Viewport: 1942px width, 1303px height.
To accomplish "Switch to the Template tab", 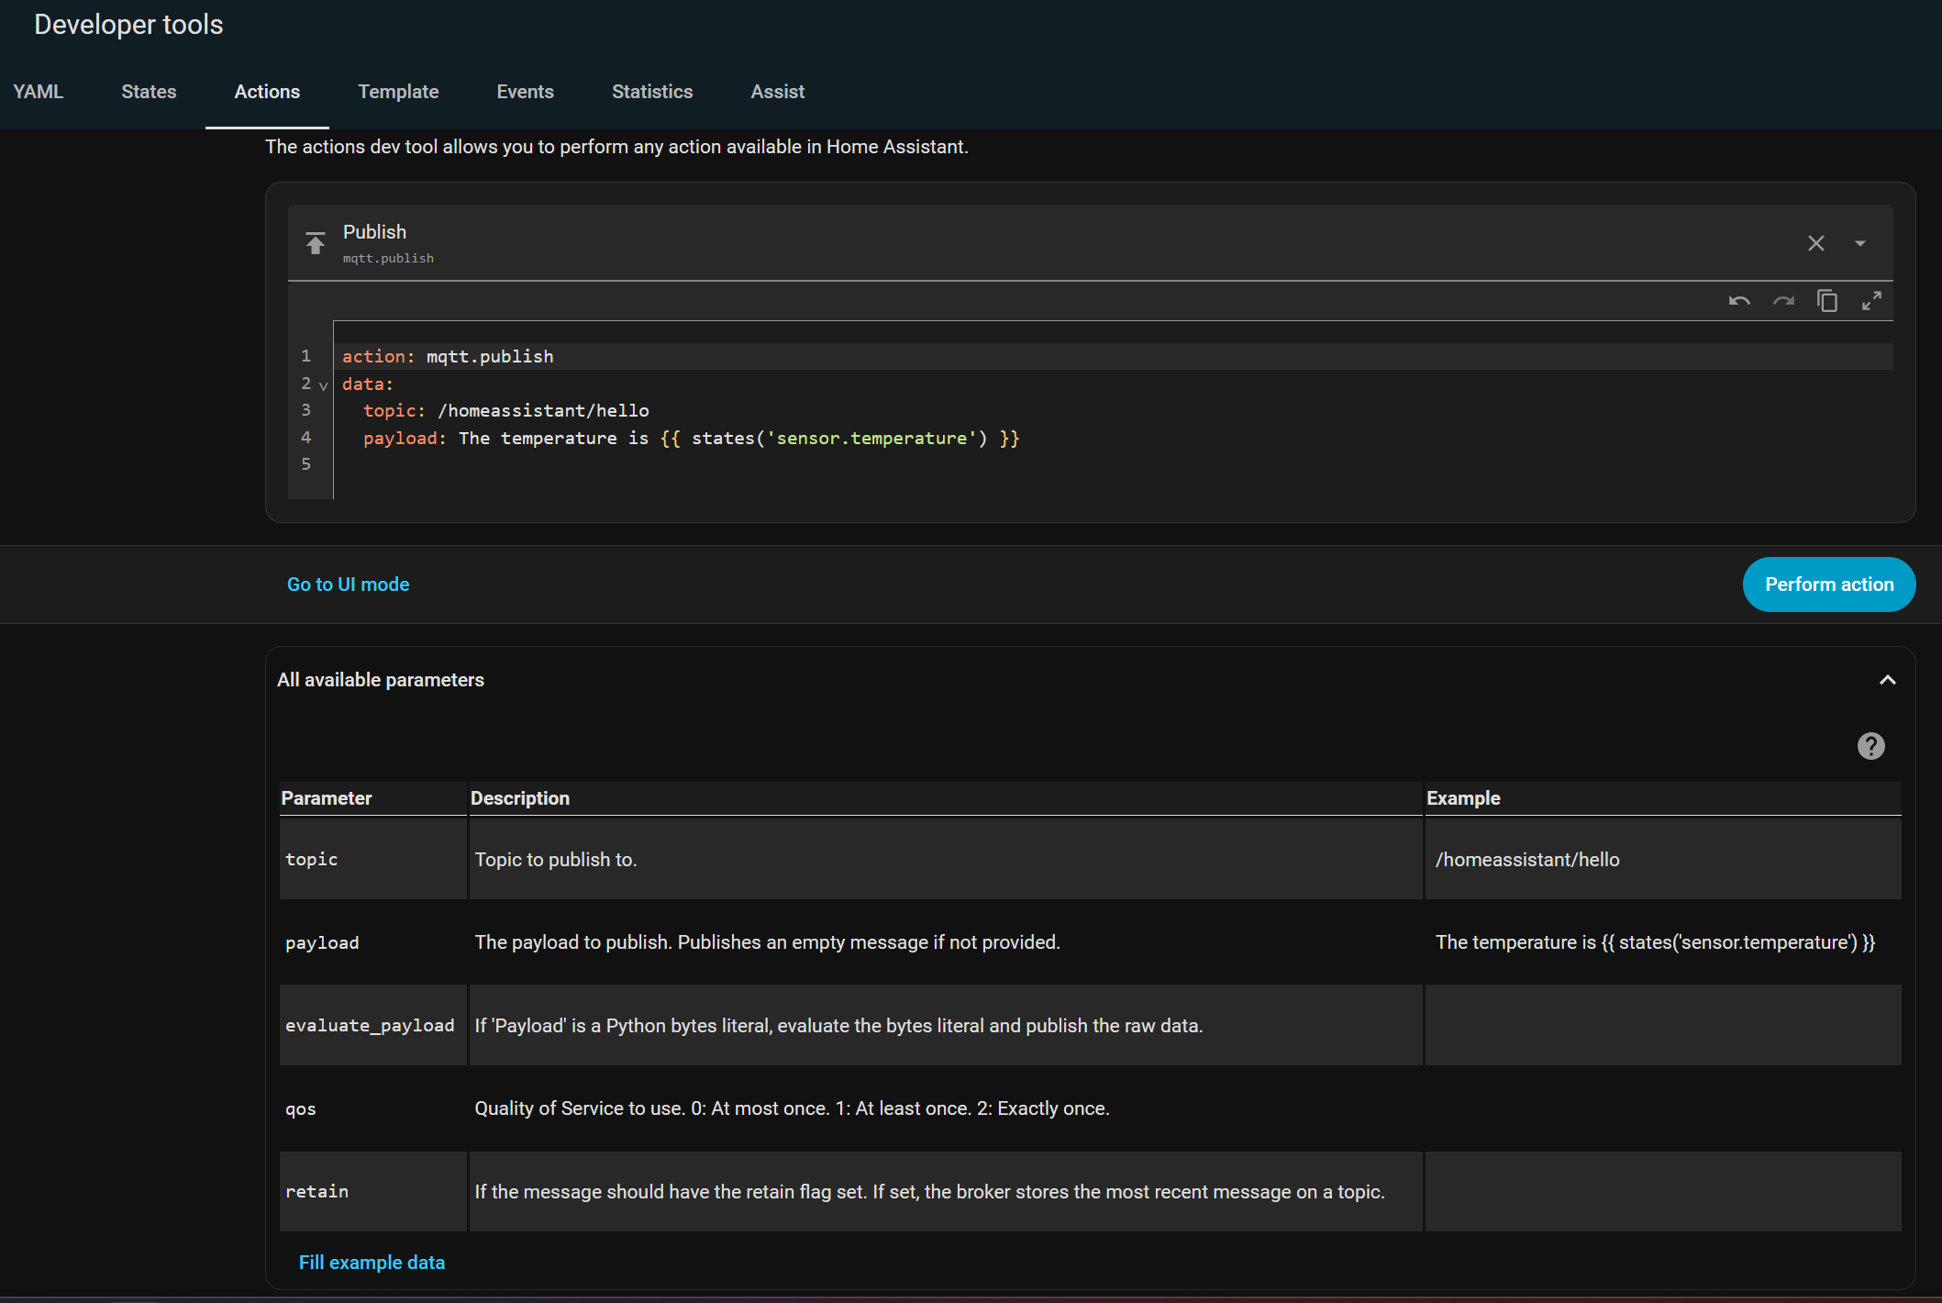I will click(x=398, y=92).
